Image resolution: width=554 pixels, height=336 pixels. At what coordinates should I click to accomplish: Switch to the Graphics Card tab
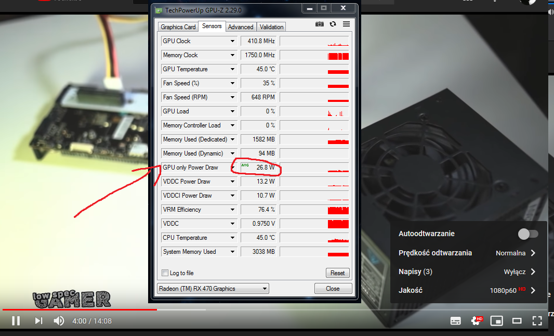pos(178,27)
